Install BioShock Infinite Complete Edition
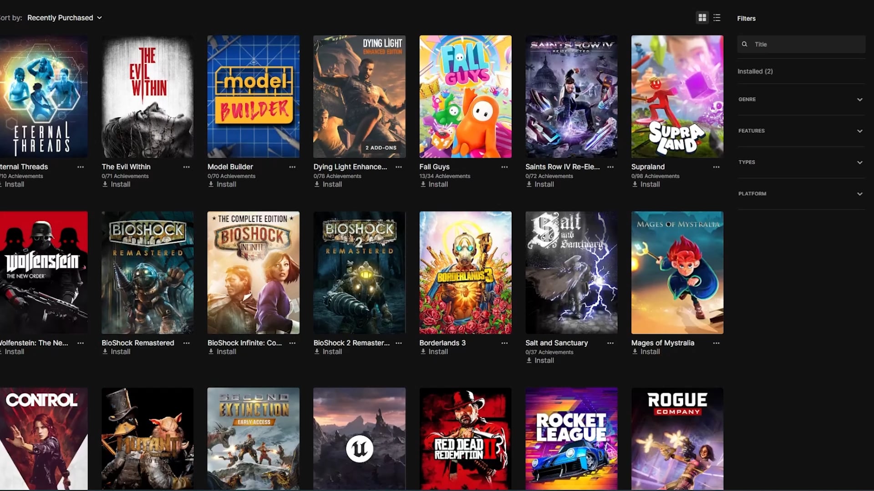This screenshot has height=491, width=874. (222, 351)
